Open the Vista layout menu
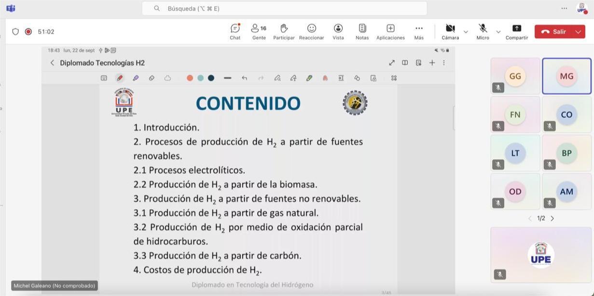This screenshot has width=594, height=296. tap(338, 31)
